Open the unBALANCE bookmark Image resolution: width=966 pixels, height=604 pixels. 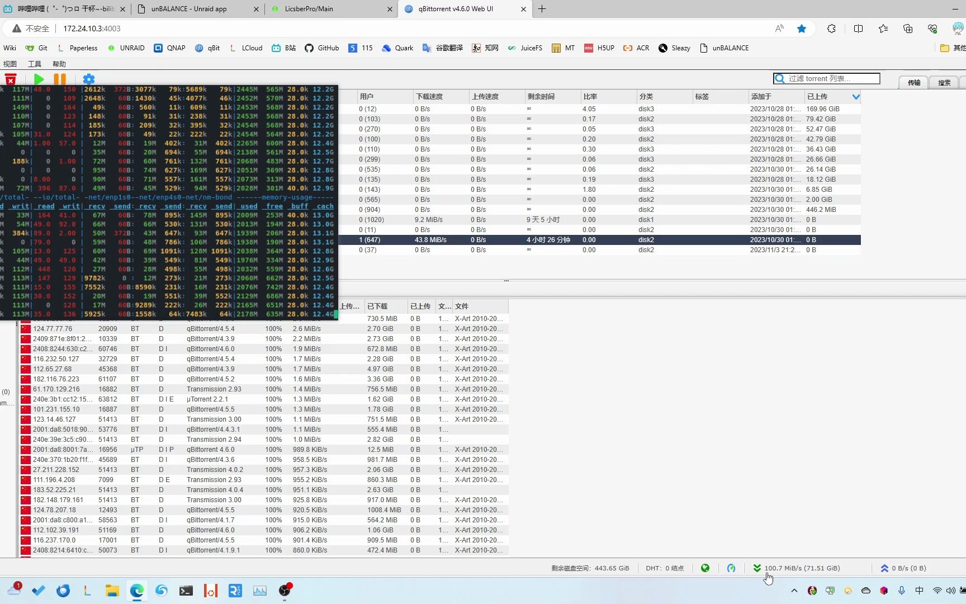(x=724, y=48)
